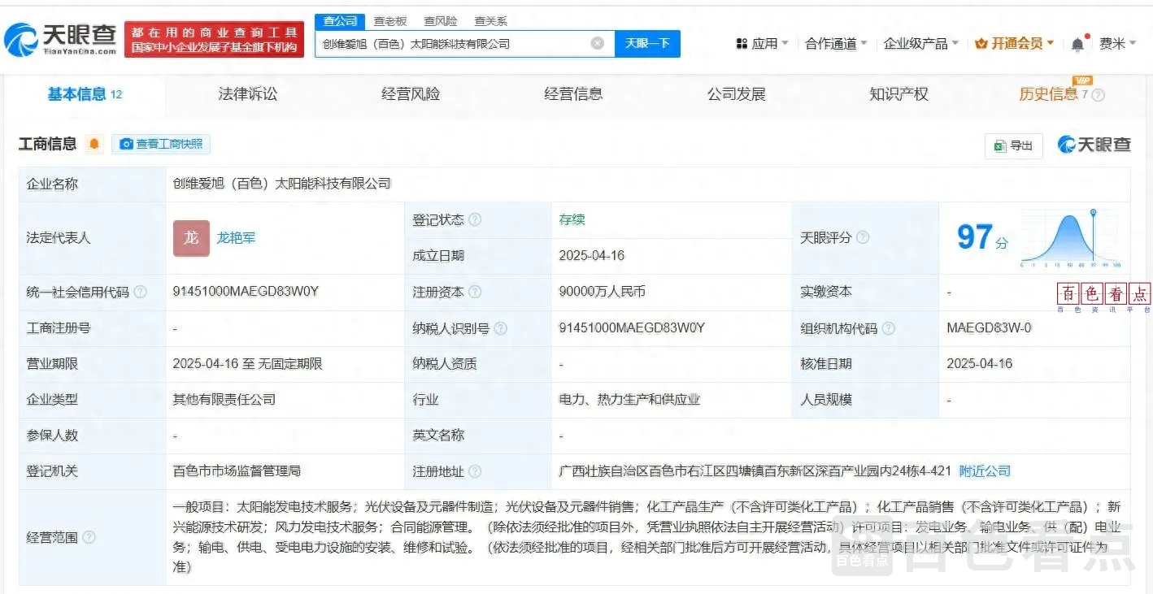The height and width of the screenshot is (594, 1153).
Task: Open the 企业级产品 dropdown
Action: coord(920,44)
